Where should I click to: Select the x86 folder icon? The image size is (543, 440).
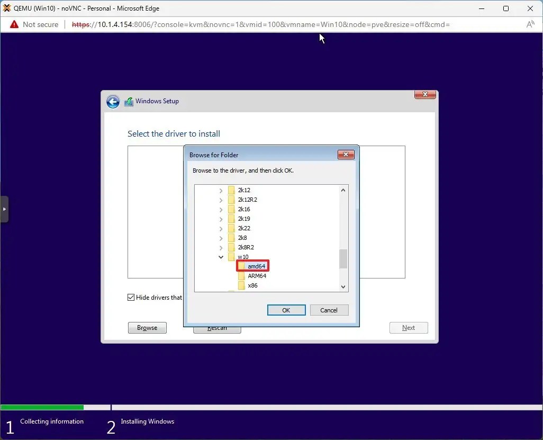tap(243, 285)
